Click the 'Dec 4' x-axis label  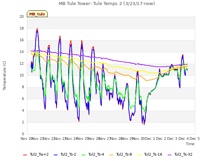click(x=184, y=139)
